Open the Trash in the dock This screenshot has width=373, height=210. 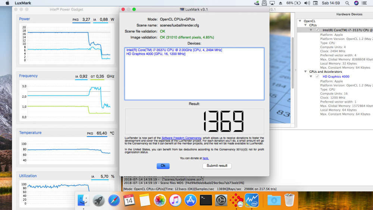tap(289, 200)
